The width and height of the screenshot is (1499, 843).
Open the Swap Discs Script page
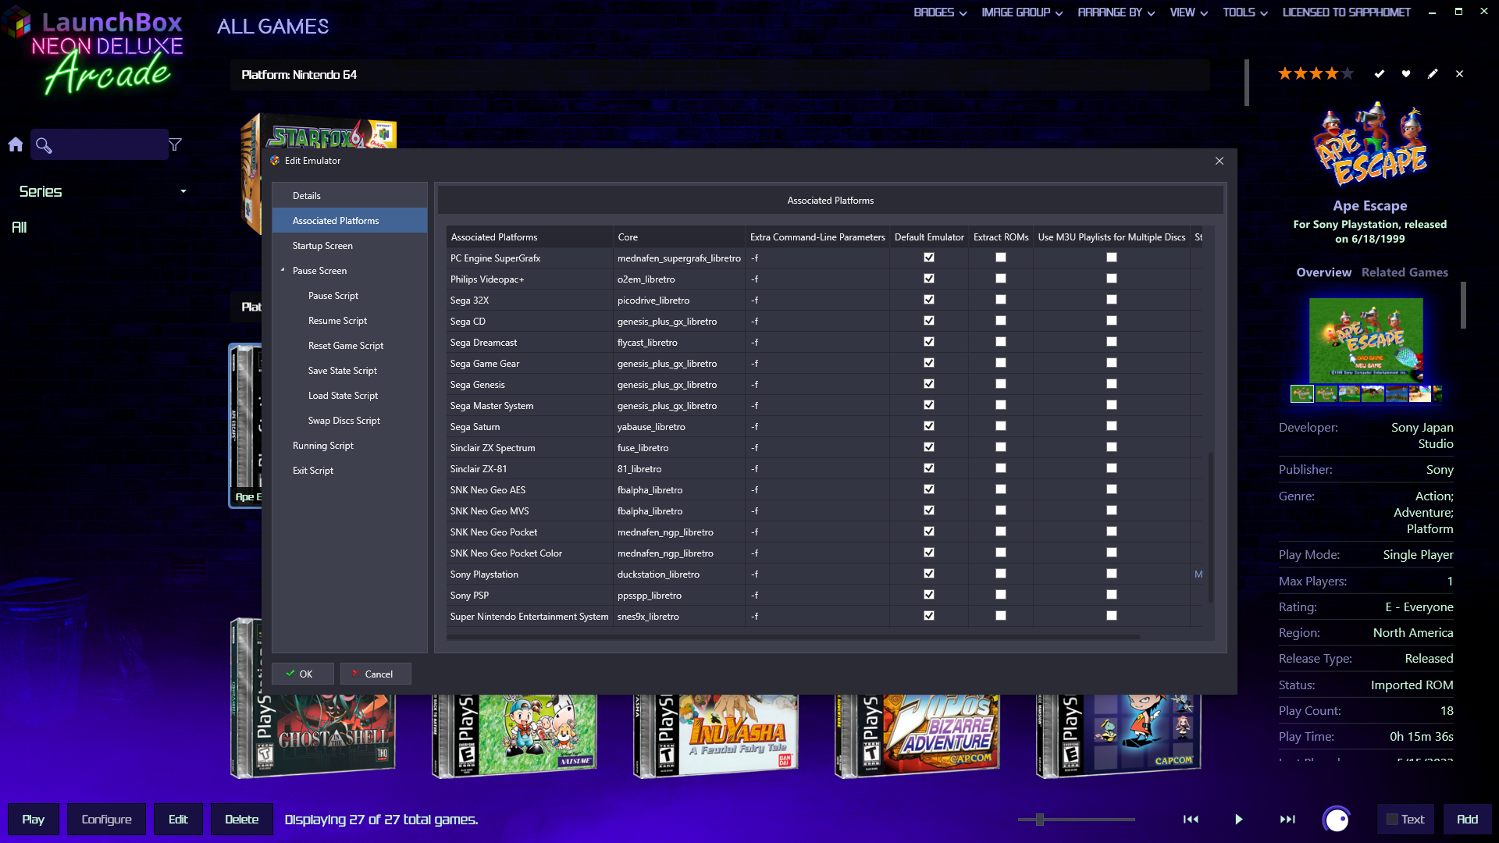(344, 421)
